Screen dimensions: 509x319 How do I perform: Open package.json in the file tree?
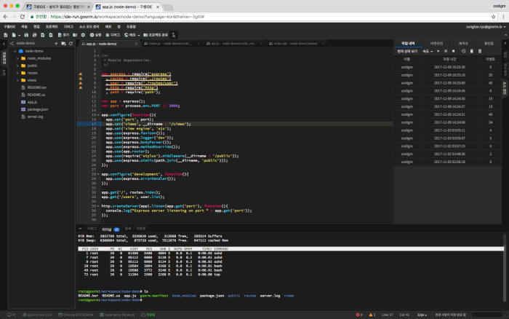pyautogui.click(x=38, y=109)
